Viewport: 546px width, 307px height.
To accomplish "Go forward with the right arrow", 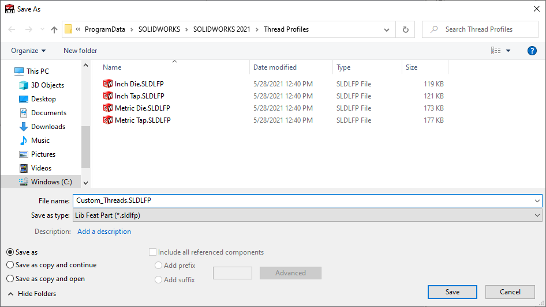I will click(x=28, y=29).
